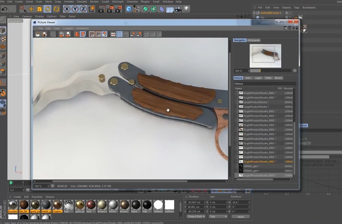Click the Apply button in the coordinates panel

(x=240, y=216)
